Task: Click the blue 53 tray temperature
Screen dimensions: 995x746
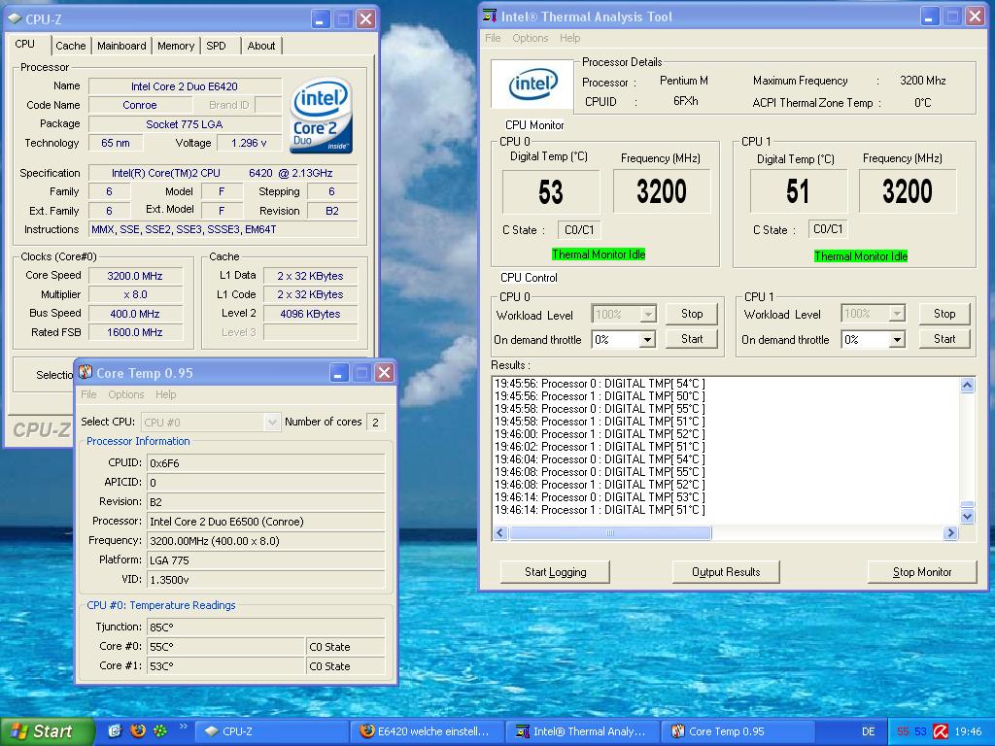Action: (921, 731)
